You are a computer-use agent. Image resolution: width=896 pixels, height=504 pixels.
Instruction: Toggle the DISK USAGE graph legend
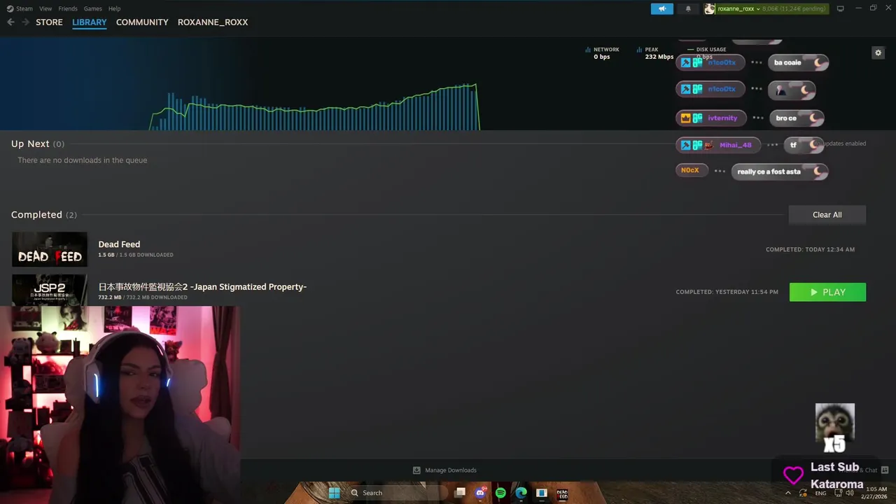click(x=707, y=50)
